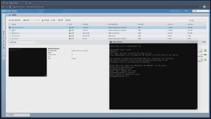211x119 pixels.
Task: Open the BT VM link
Action: pos(15,30)
